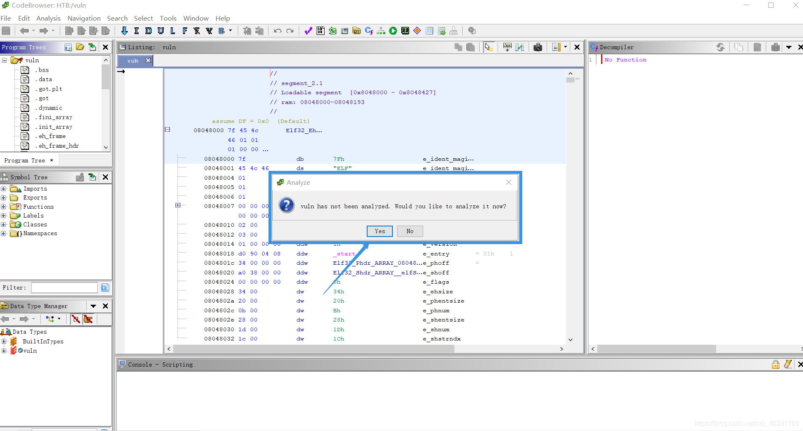Screen dimensions: 803x431
Task: Close the vuln tab in Listing
Action: tap(148, 61)
